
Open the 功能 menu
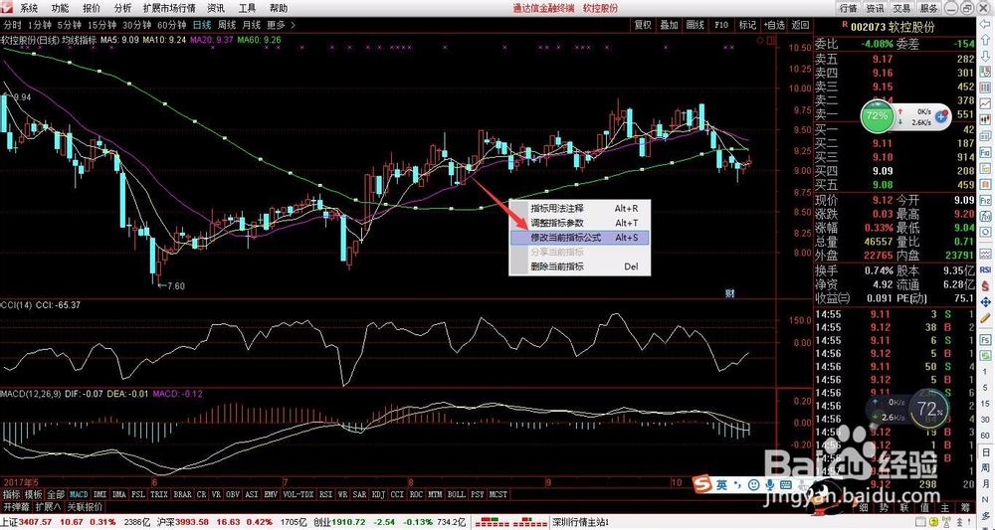61,8
